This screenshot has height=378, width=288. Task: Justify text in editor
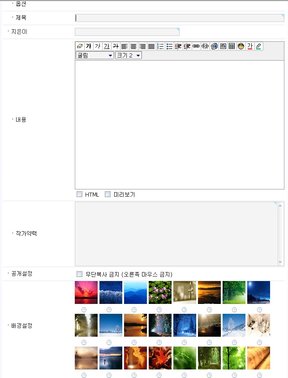(x=151, y=46)
